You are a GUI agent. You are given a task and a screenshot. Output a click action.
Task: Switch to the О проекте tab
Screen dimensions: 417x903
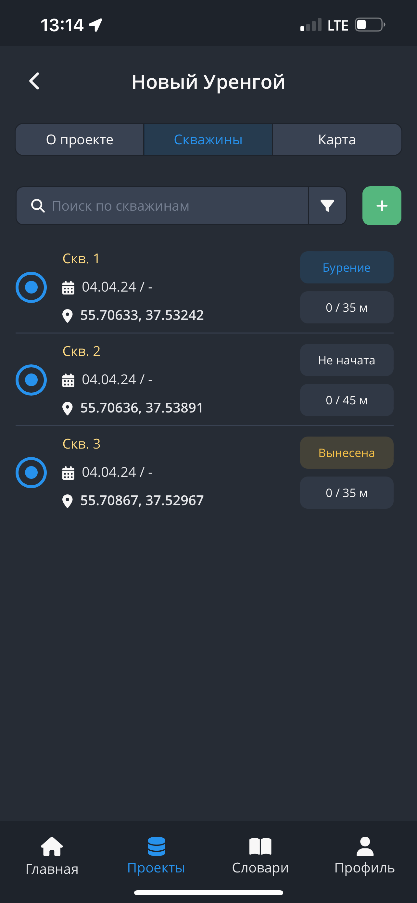tap(80, 139)
